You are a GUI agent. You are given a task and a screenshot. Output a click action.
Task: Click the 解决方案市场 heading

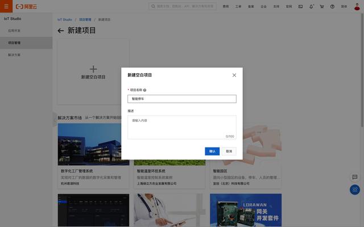click(69, 118)
